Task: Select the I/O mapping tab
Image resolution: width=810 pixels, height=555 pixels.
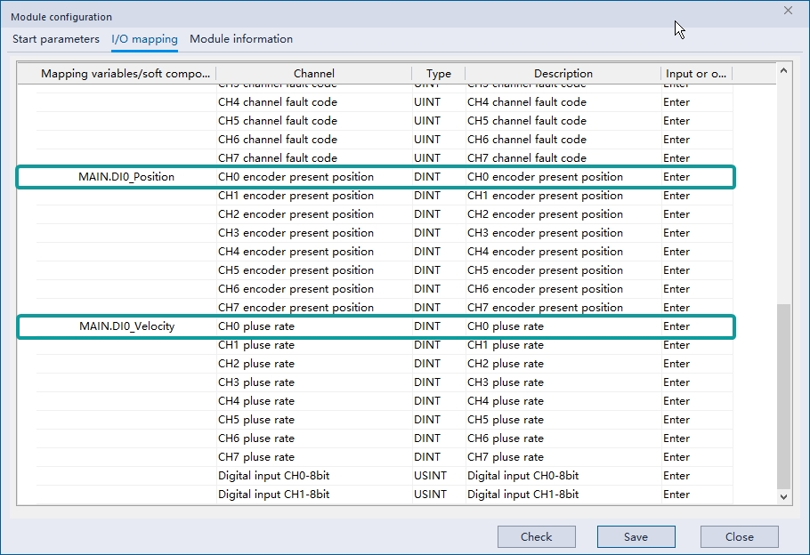Action: point(144,39)
